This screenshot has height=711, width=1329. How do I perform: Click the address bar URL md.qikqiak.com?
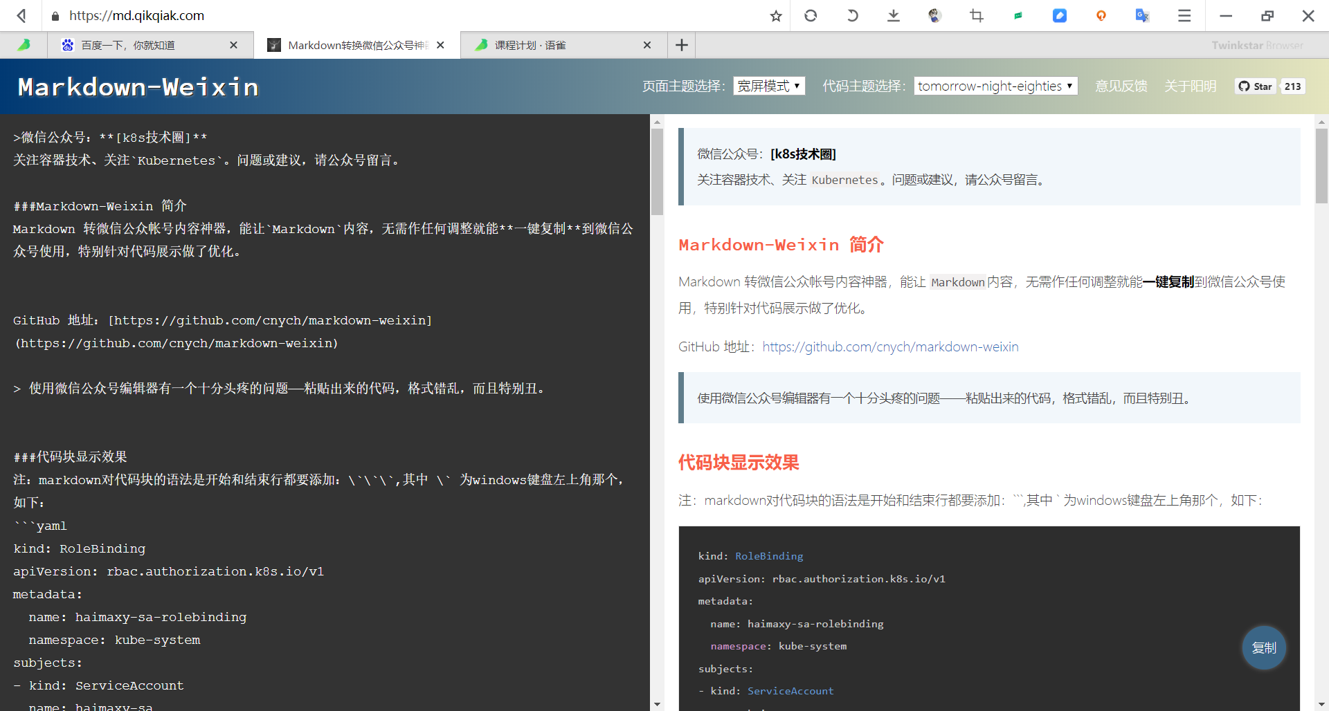[136, 15]
